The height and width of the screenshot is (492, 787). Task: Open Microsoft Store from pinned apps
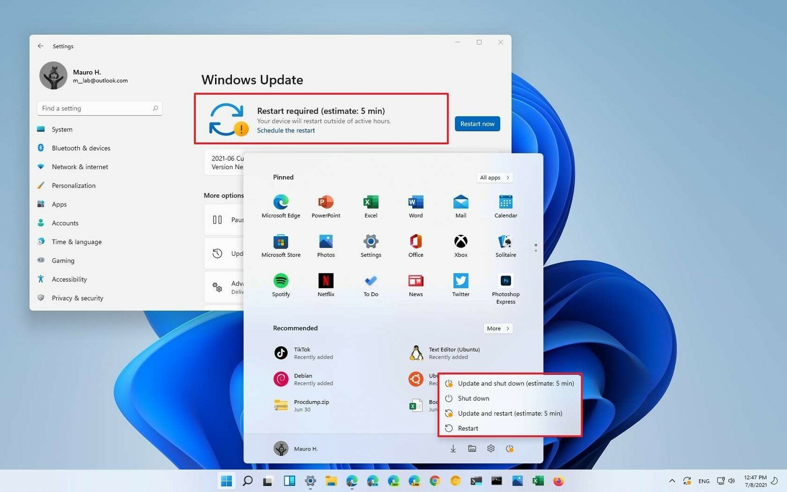click(281, 245)
